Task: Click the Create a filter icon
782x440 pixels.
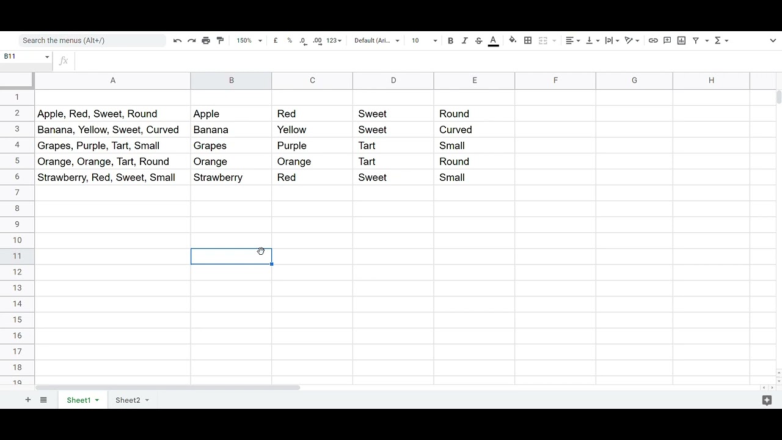Action: (696, 40)
